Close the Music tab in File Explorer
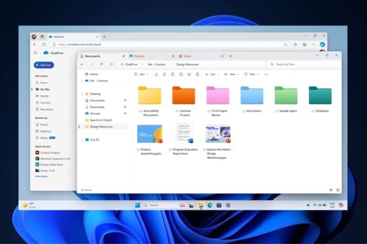The image size is (367, 244). (222, 56)
